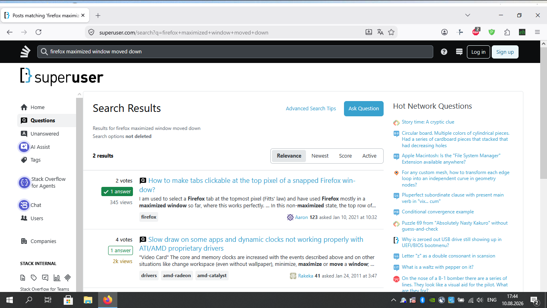Click the tag icon under Stack Internal

(x=34, y=278)
